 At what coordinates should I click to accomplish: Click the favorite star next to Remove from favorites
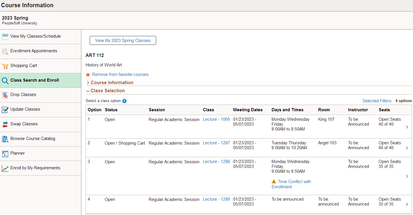point(88,74)
